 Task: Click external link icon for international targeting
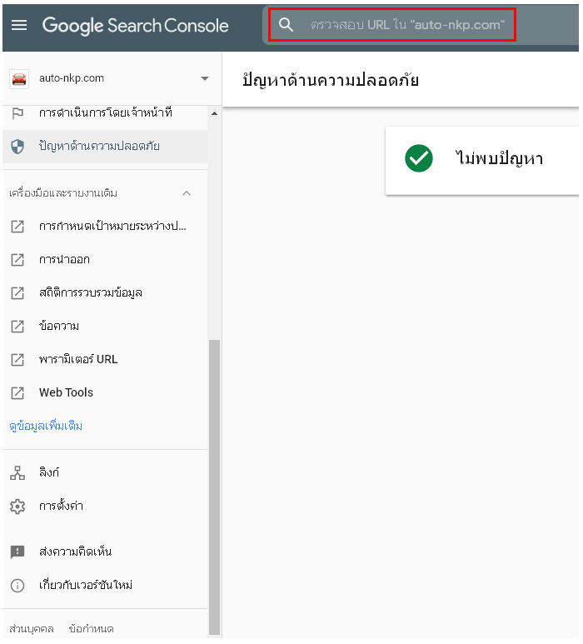[17, 227]
